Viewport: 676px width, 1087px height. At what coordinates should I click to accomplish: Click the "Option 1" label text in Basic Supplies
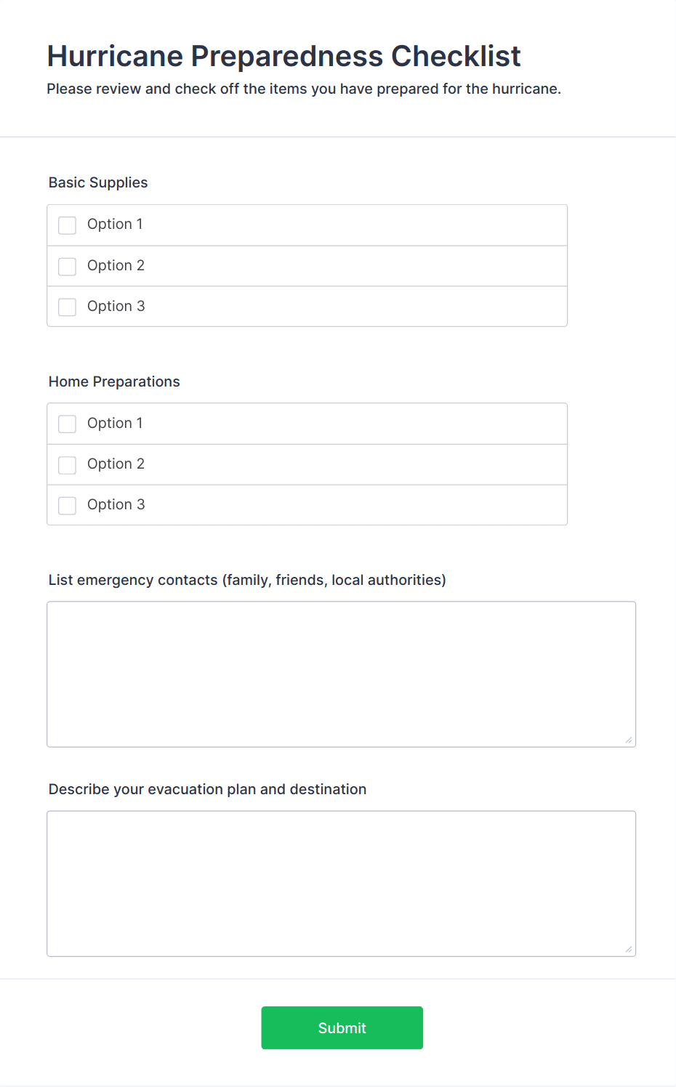click(115, 225)
